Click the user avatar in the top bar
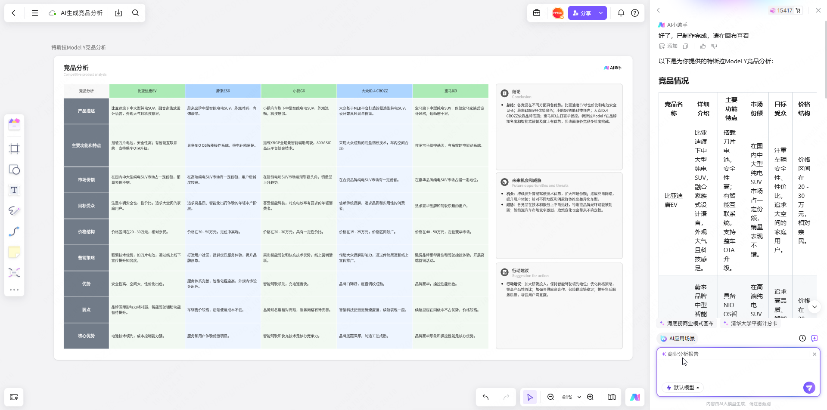Screen dimensions: 827x410 coord(558,13)
